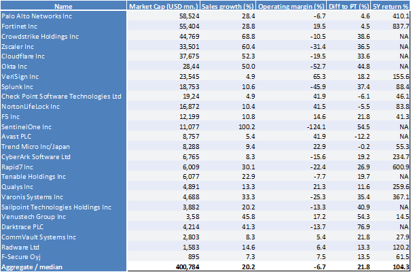Select VeriSign operating margin value 65.3
This screenshot has height=272, width=411.
[x=319, y=77]
